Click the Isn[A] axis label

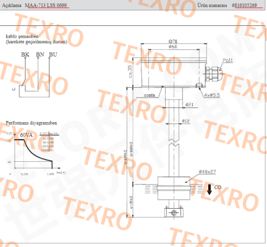(61, 172)
